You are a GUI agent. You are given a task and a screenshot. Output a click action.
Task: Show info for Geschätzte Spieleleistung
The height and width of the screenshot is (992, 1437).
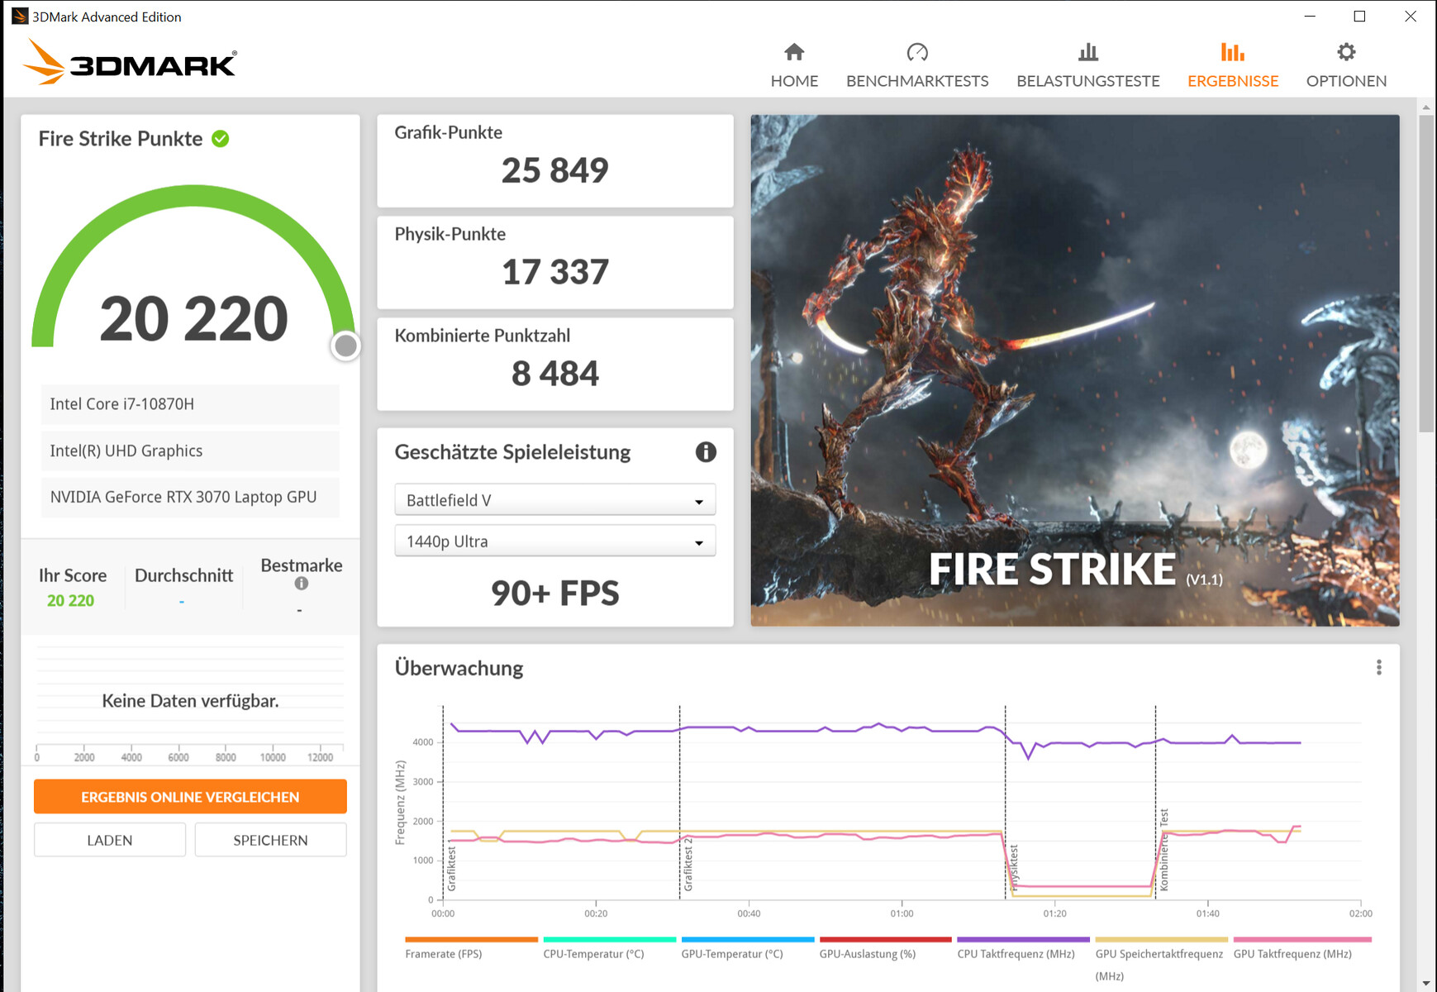point(706,452)
